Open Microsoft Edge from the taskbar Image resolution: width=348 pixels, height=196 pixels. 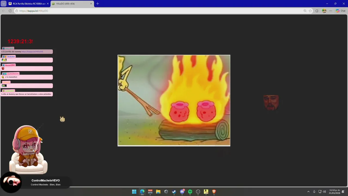tap(142, 192)
